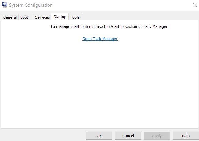This screenshot has height=141, width=199.
Task: Click the "System Configuration" title text
Action: coord(31,5)
